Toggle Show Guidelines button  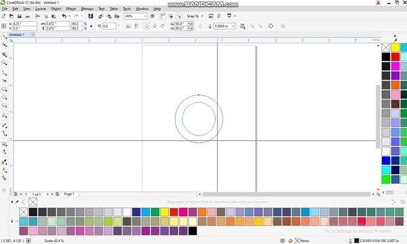pos(179,16)
